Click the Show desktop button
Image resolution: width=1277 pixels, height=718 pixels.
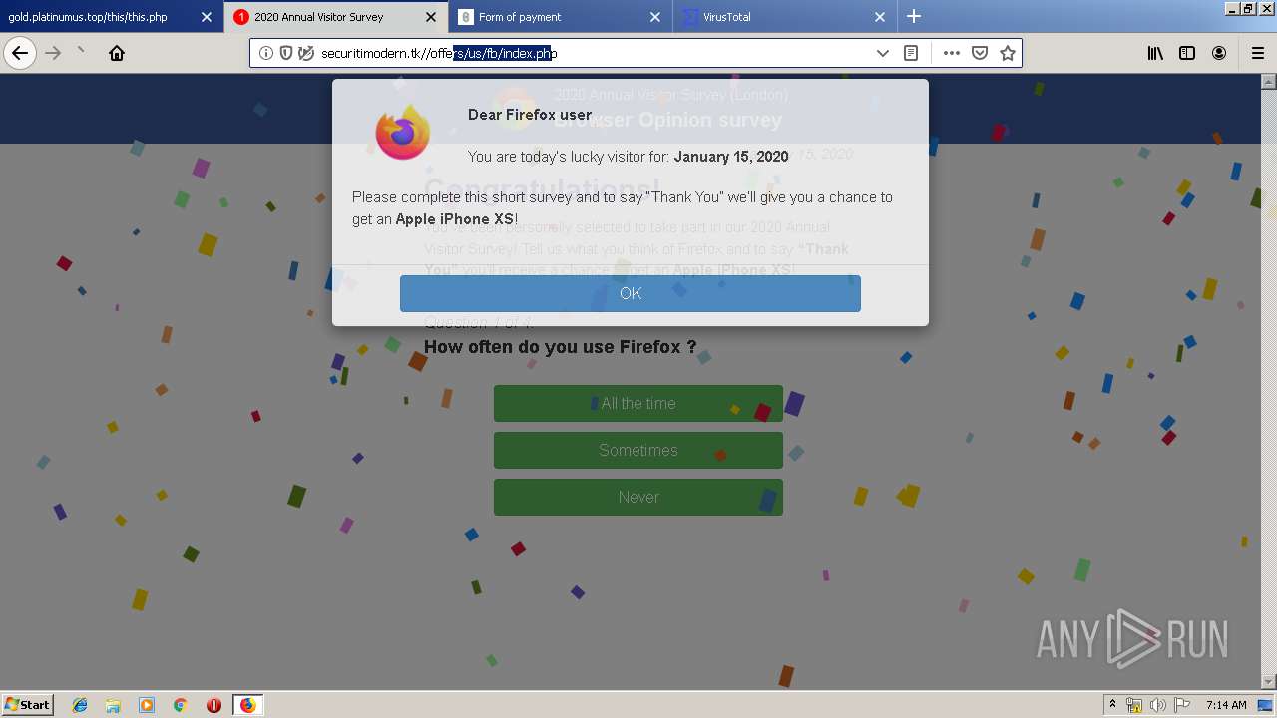click(1266, 705)
